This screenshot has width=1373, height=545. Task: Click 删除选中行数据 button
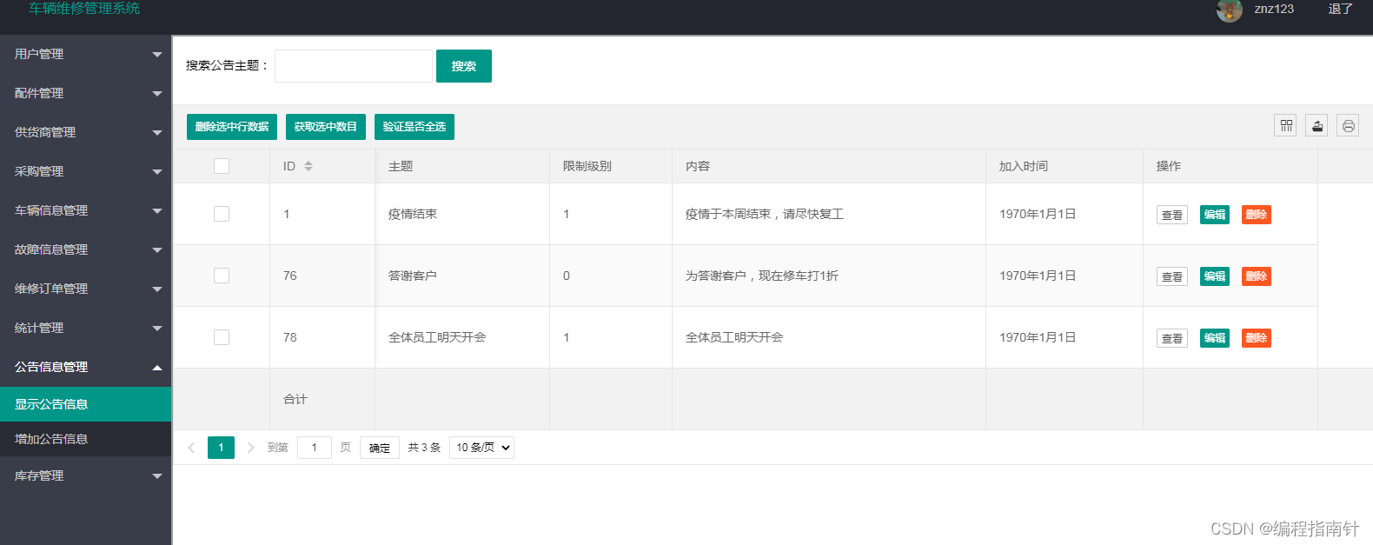click(232, 127)
